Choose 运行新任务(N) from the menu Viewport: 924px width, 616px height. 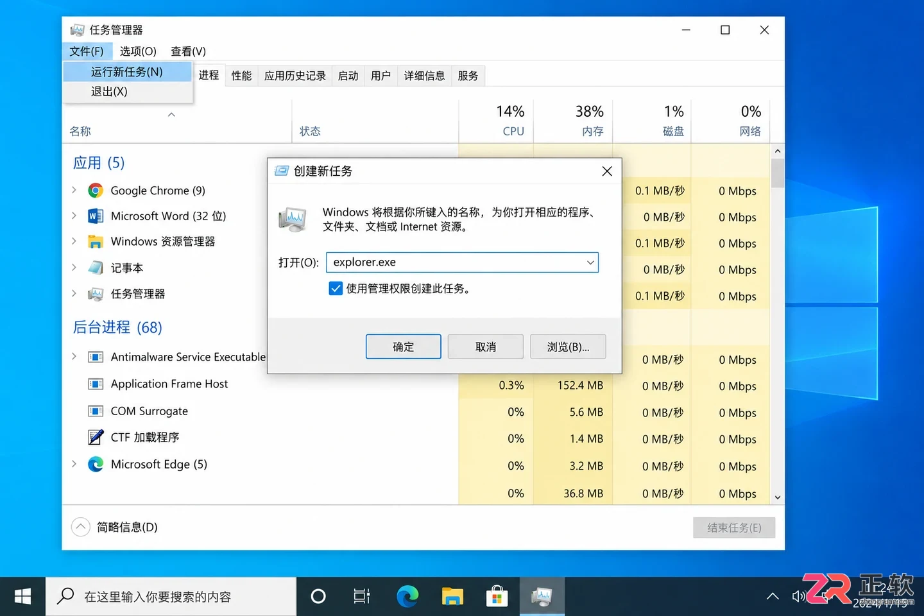click(128, 72)
